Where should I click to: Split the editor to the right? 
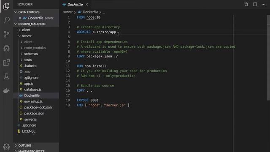[x=255, y=4]
